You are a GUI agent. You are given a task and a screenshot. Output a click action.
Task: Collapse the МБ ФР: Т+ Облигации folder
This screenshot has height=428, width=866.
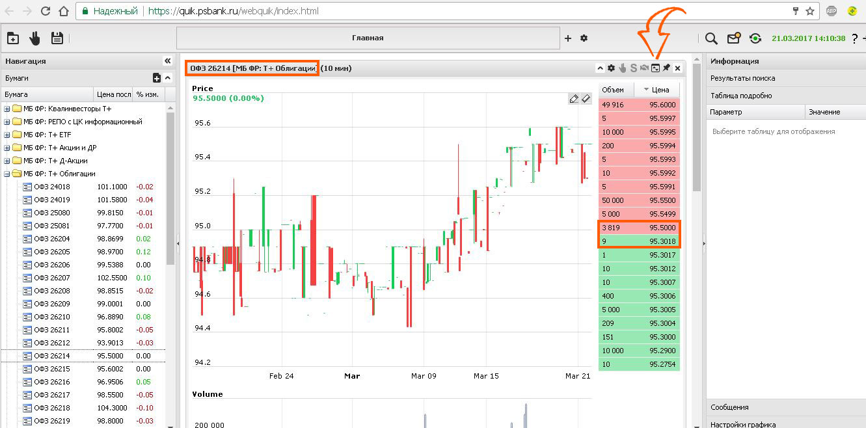[x=7, y=174]
